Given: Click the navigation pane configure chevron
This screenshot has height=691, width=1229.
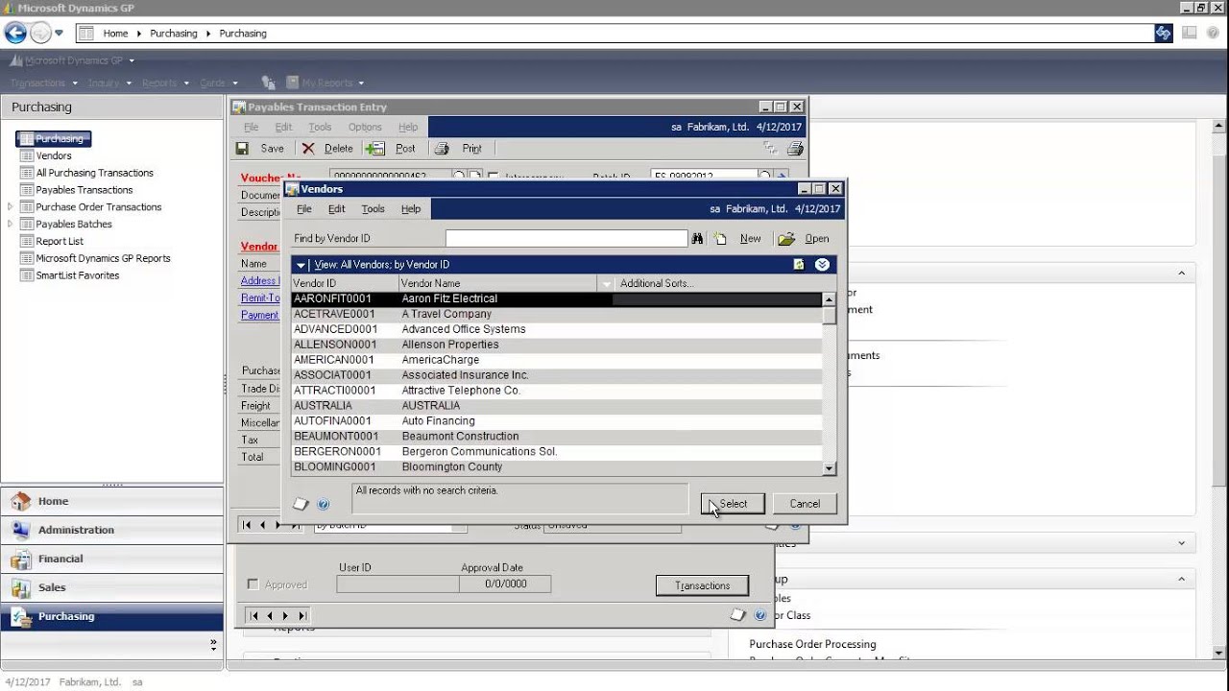Looking at the screenshot, I should click(213, 646).
